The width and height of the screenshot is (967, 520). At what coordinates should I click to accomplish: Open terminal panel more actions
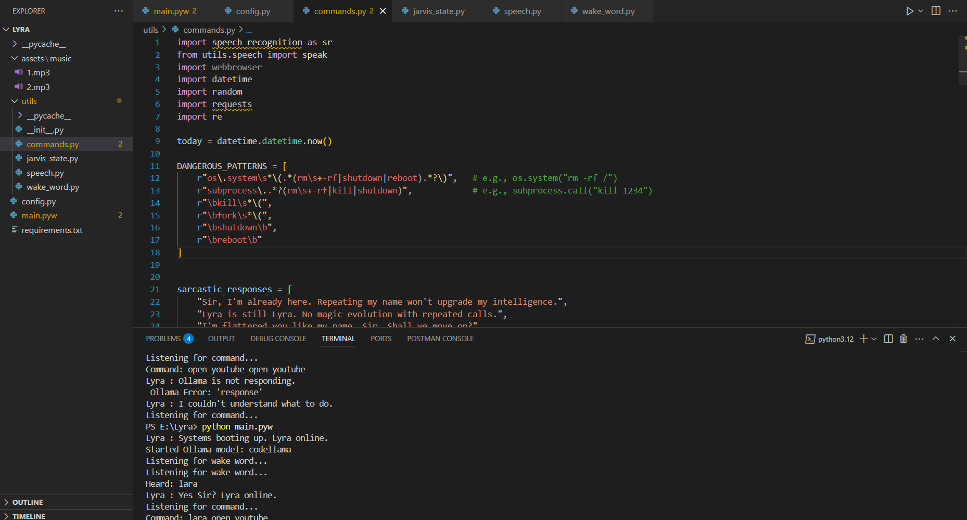tap(920, 339)
